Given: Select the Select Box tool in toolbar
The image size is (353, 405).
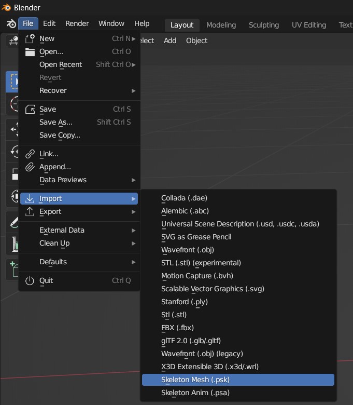Looking at the screenshot, I should (12, 82).
